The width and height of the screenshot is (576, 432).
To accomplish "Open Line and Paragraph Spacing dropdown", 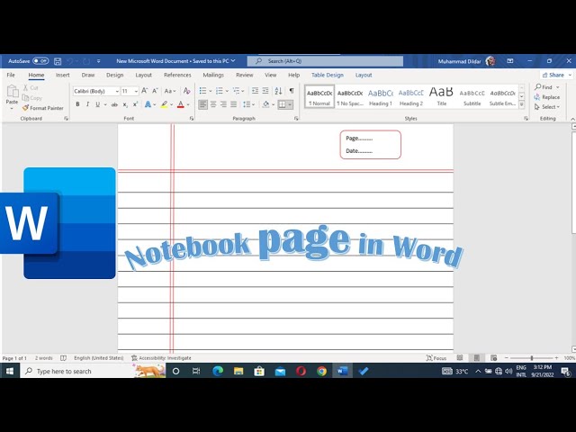I will [x=248, y=104].
